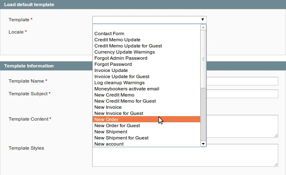Choose Forgot Password template

(x=146, y=64)
